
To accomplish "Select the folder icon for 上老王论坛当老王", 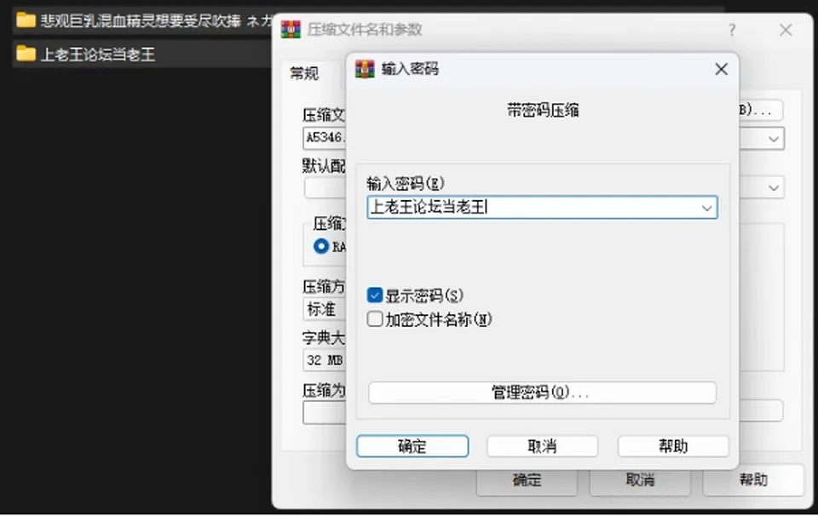I will [x=26, y=53].
